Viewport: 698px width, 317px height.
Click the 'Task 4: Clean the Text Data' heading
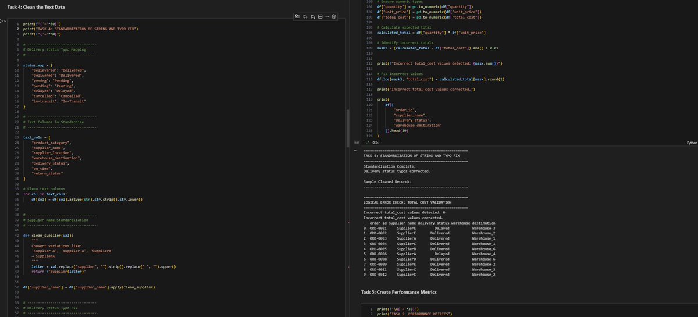click(x=36, y=6)
